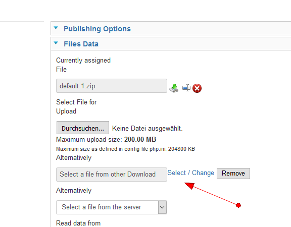Image resolution: width=291 pixels, height=227 pixels.
Task: Expand the server file dropdown arrow
Action: point(162,207)
